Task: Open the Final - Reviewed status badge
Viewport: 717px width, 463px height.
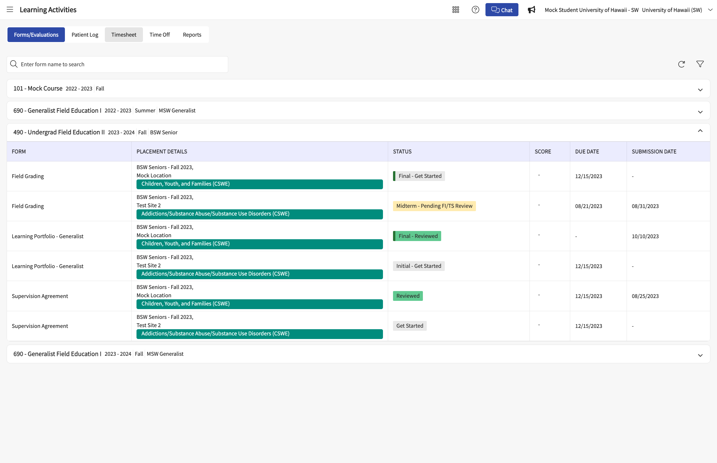Action: pyautogui.click(x=417, y=236)
